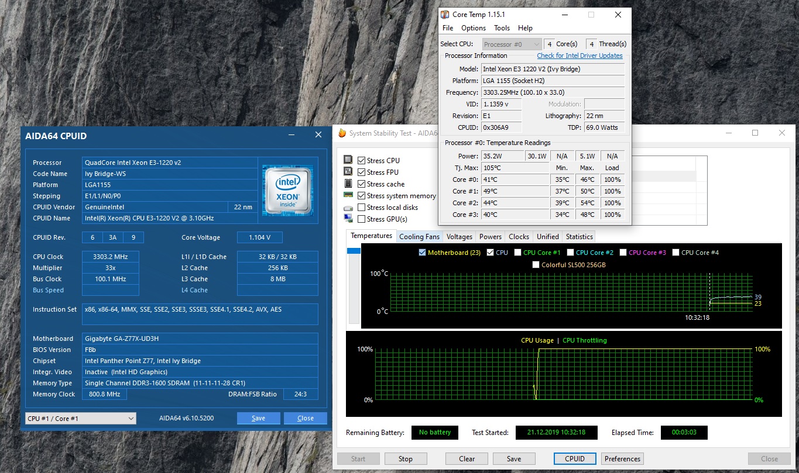Click the Core Temp thermometer app icon
Viewport: 799px width, 473px height.
point(445,15)
